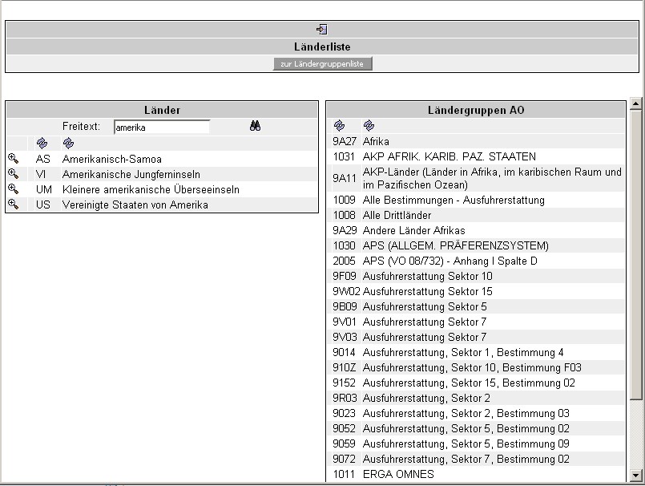Select APS (ALLGEM. PRÄFERENZSYSTEM) row

click(455, 245)
